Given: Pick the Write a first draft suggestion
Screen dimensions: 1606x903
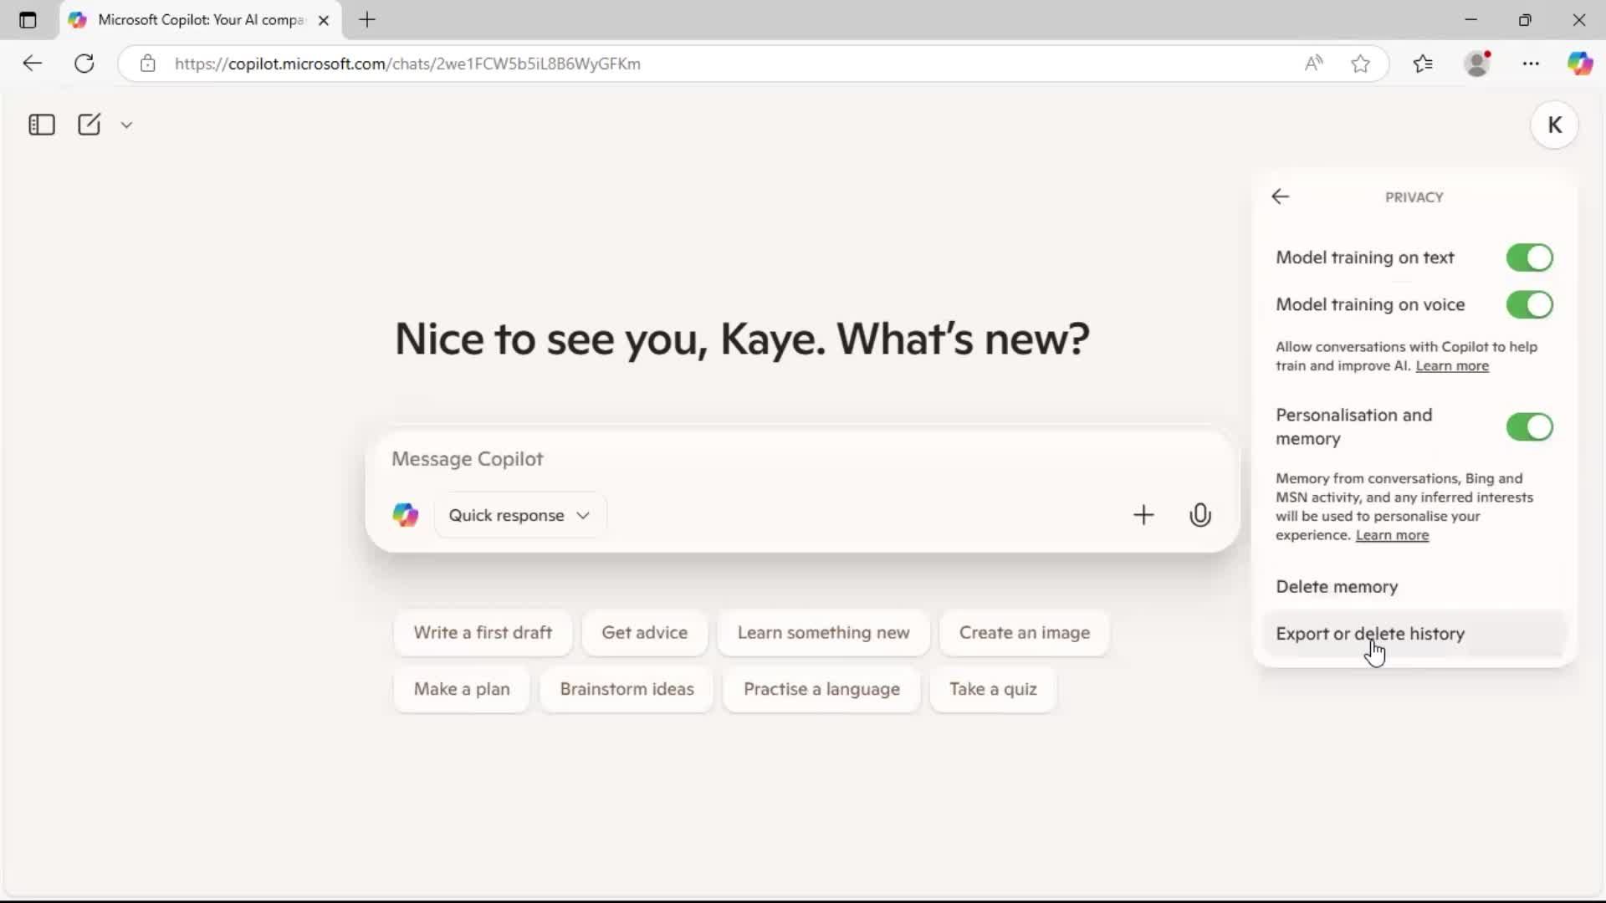Looking at the screenshot, I should [483, 633].
